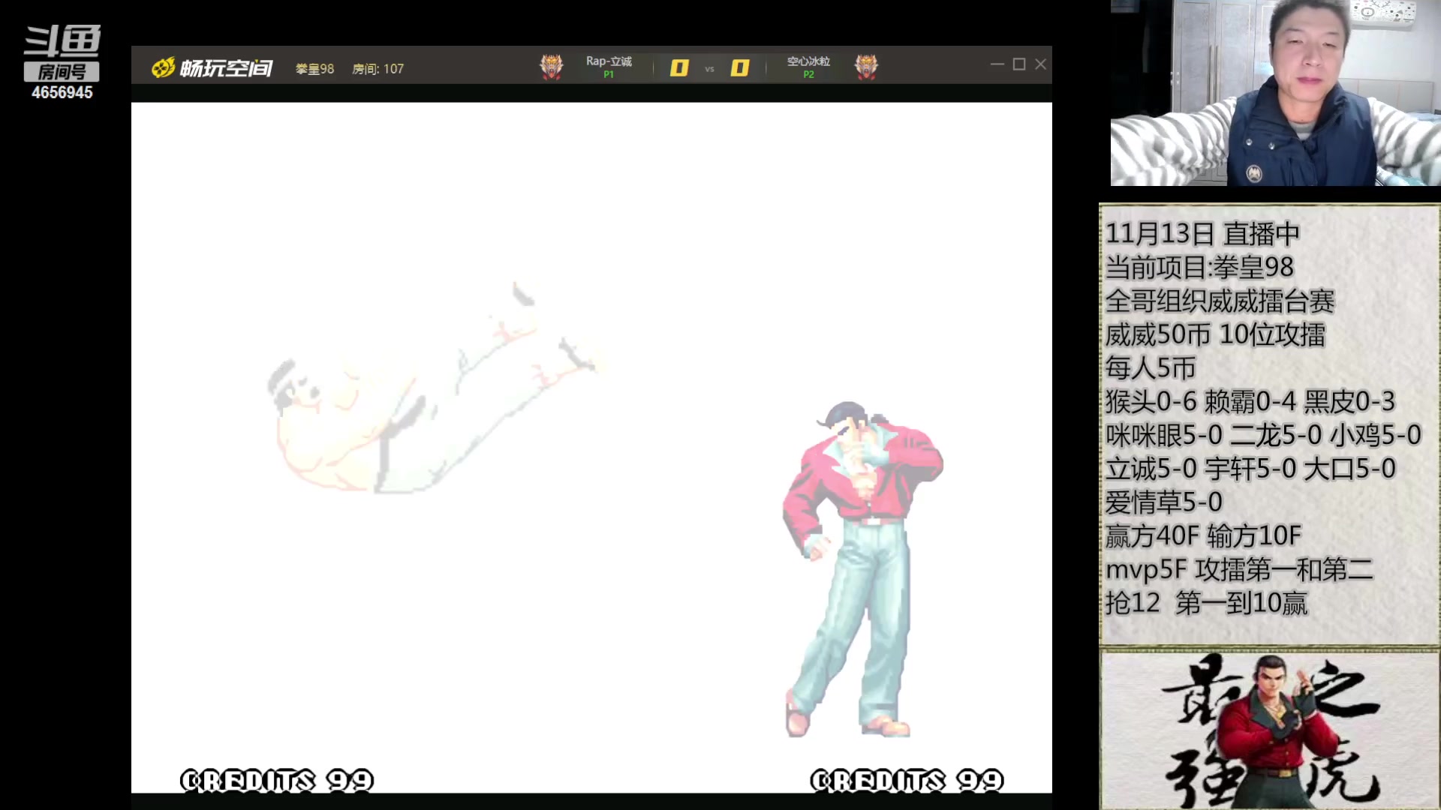The height and width of the screenshot is (810, 1441).
Task: Click the 拳皇98 game label
Action: [x=314, y=69]
